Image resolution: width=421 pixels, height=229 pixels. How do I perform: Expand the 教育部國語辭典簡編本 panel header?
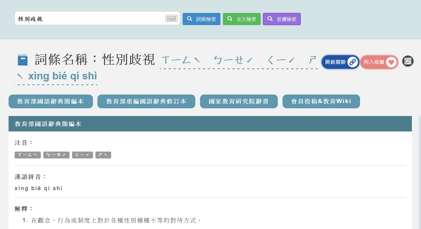48,124
